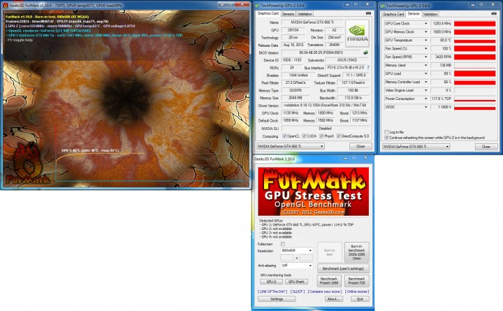Open GPU selector dropdown in Sensors window
Image resolution: width=503 pixels, height=311 pixels.
(x=416, y=147)
